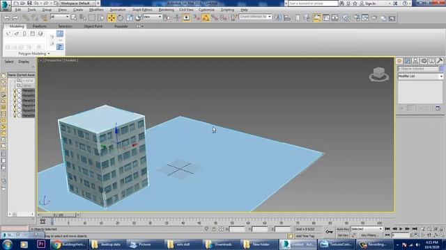Toggle visibility bulb of Plane006
The width and height of the screenshot is (446, 250).
tap(15, 115)
